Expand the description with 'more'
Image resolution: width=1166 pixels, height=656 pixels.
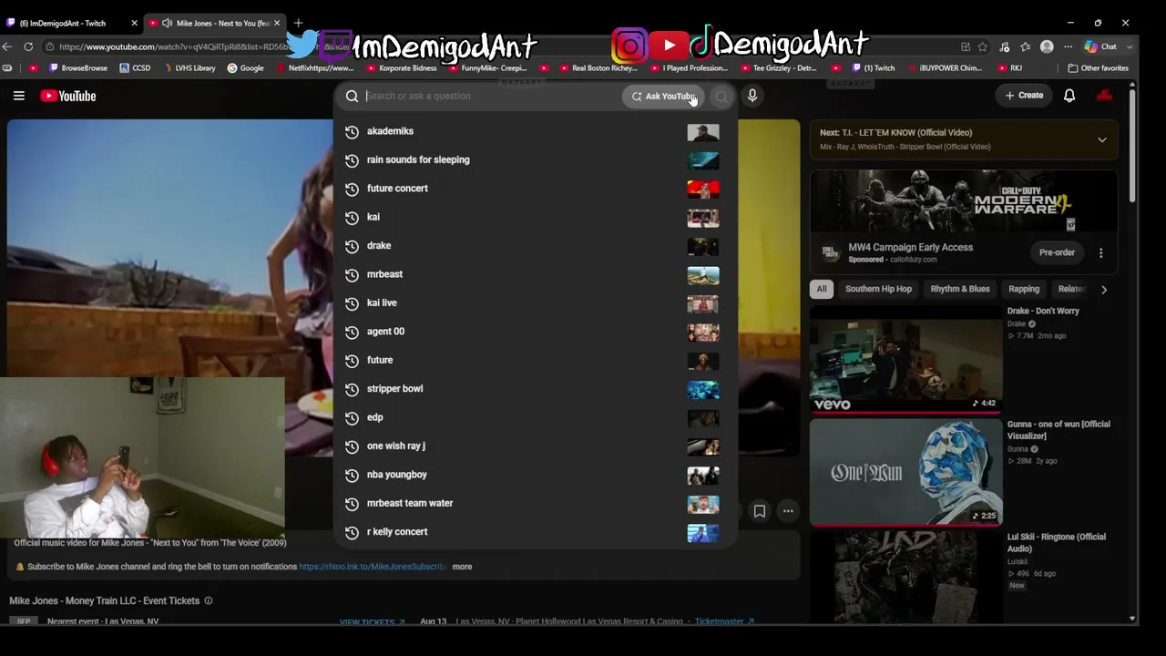click(x=462, y=567)
